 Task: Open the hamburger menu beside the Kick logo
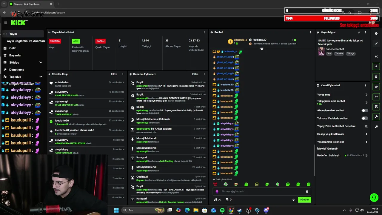click(x=6, y=23)
